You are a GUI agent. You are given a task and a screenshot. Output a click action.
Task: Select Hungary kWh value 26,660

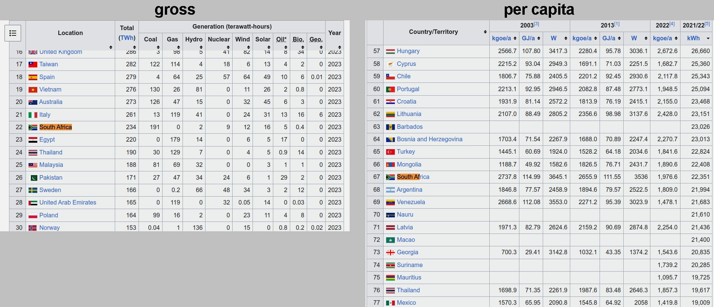tap(700, 51)
